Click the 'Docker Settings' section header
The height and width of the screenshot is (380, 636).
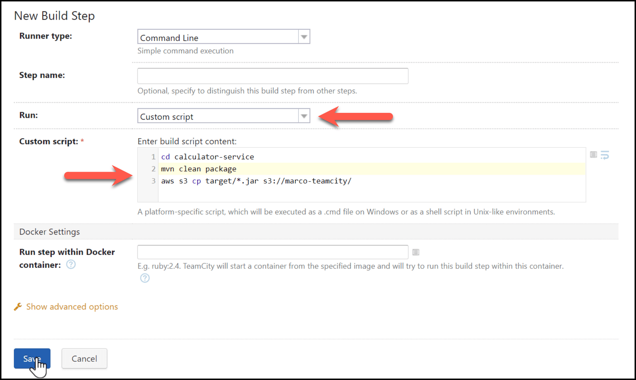[x=50, y=232]
